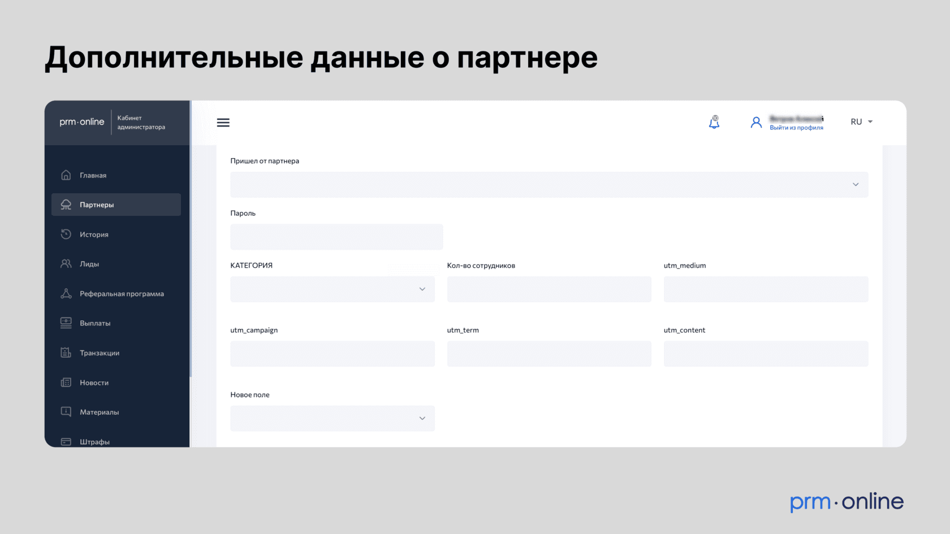Screen dimensions: 950x534
Task: Click the transactions icon beside Транзакции
Action: (66, 353)
